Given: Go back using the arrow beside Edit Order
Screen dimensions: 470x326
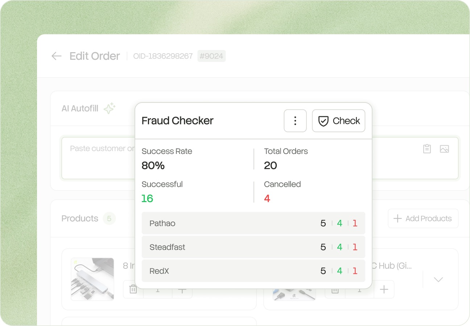Looking at the screenshot, I should [57, 56].
